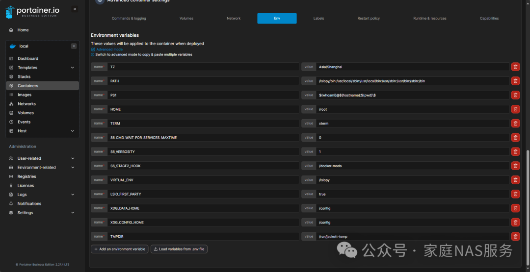
Task: Open the Networks page
Action: tap(26, 104)
